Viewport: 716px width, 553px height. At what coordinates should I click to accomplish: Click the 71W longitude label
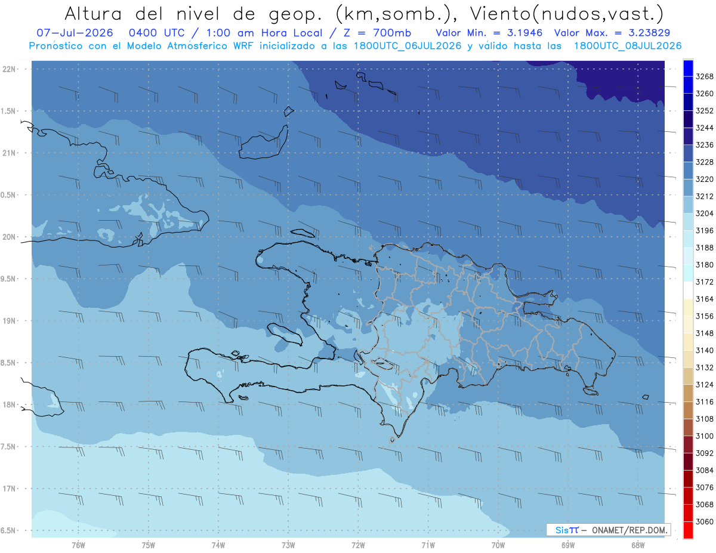428,544
